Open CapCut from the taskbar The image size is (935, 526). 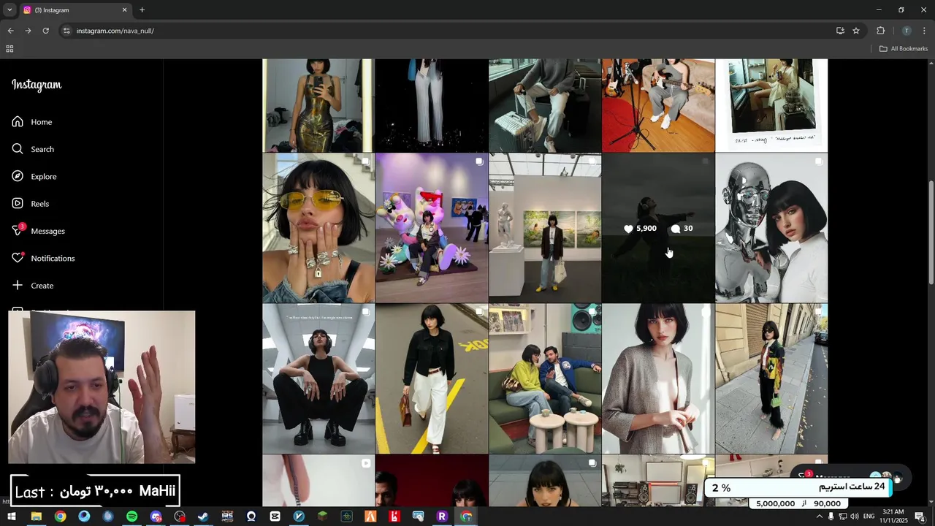tap(275, 517)
